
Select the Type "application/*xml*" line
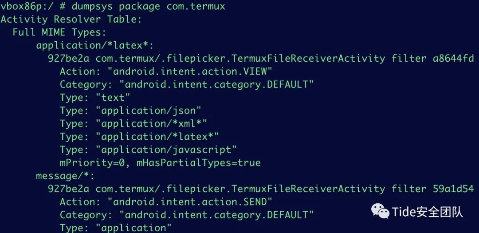133,123
